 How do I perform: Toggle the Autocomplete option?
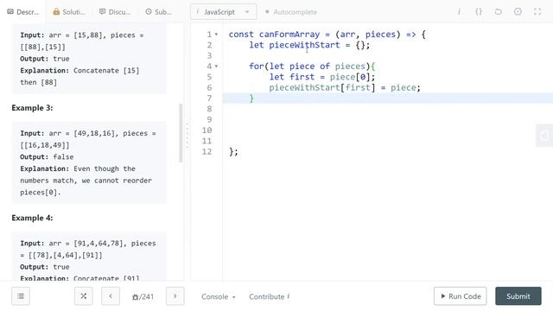[x=291, y=12]
